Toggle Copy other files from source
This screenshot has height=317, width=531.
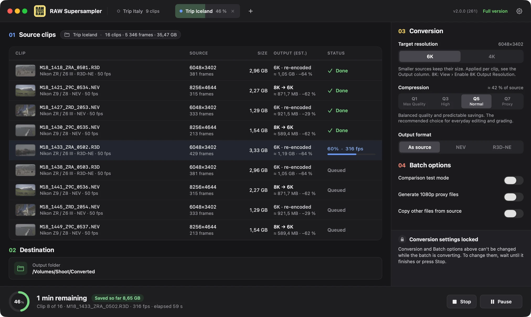pos(513,213)
